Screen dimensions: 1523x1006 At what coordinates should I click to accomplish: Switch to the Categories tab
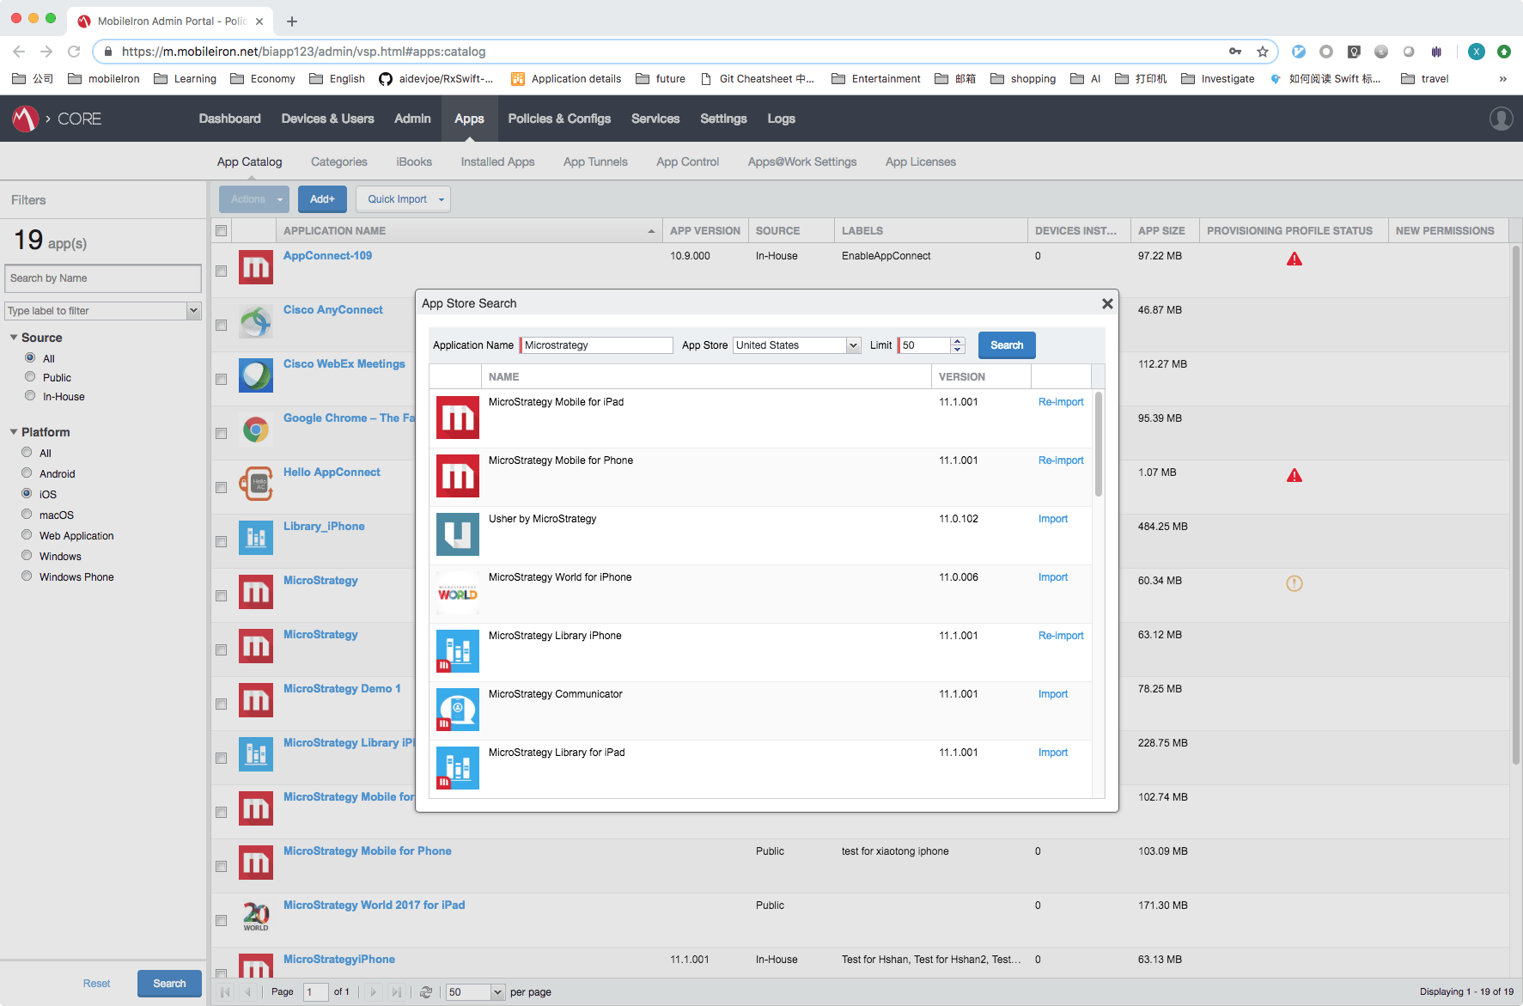pyautogui.click(x=338, y=162)
